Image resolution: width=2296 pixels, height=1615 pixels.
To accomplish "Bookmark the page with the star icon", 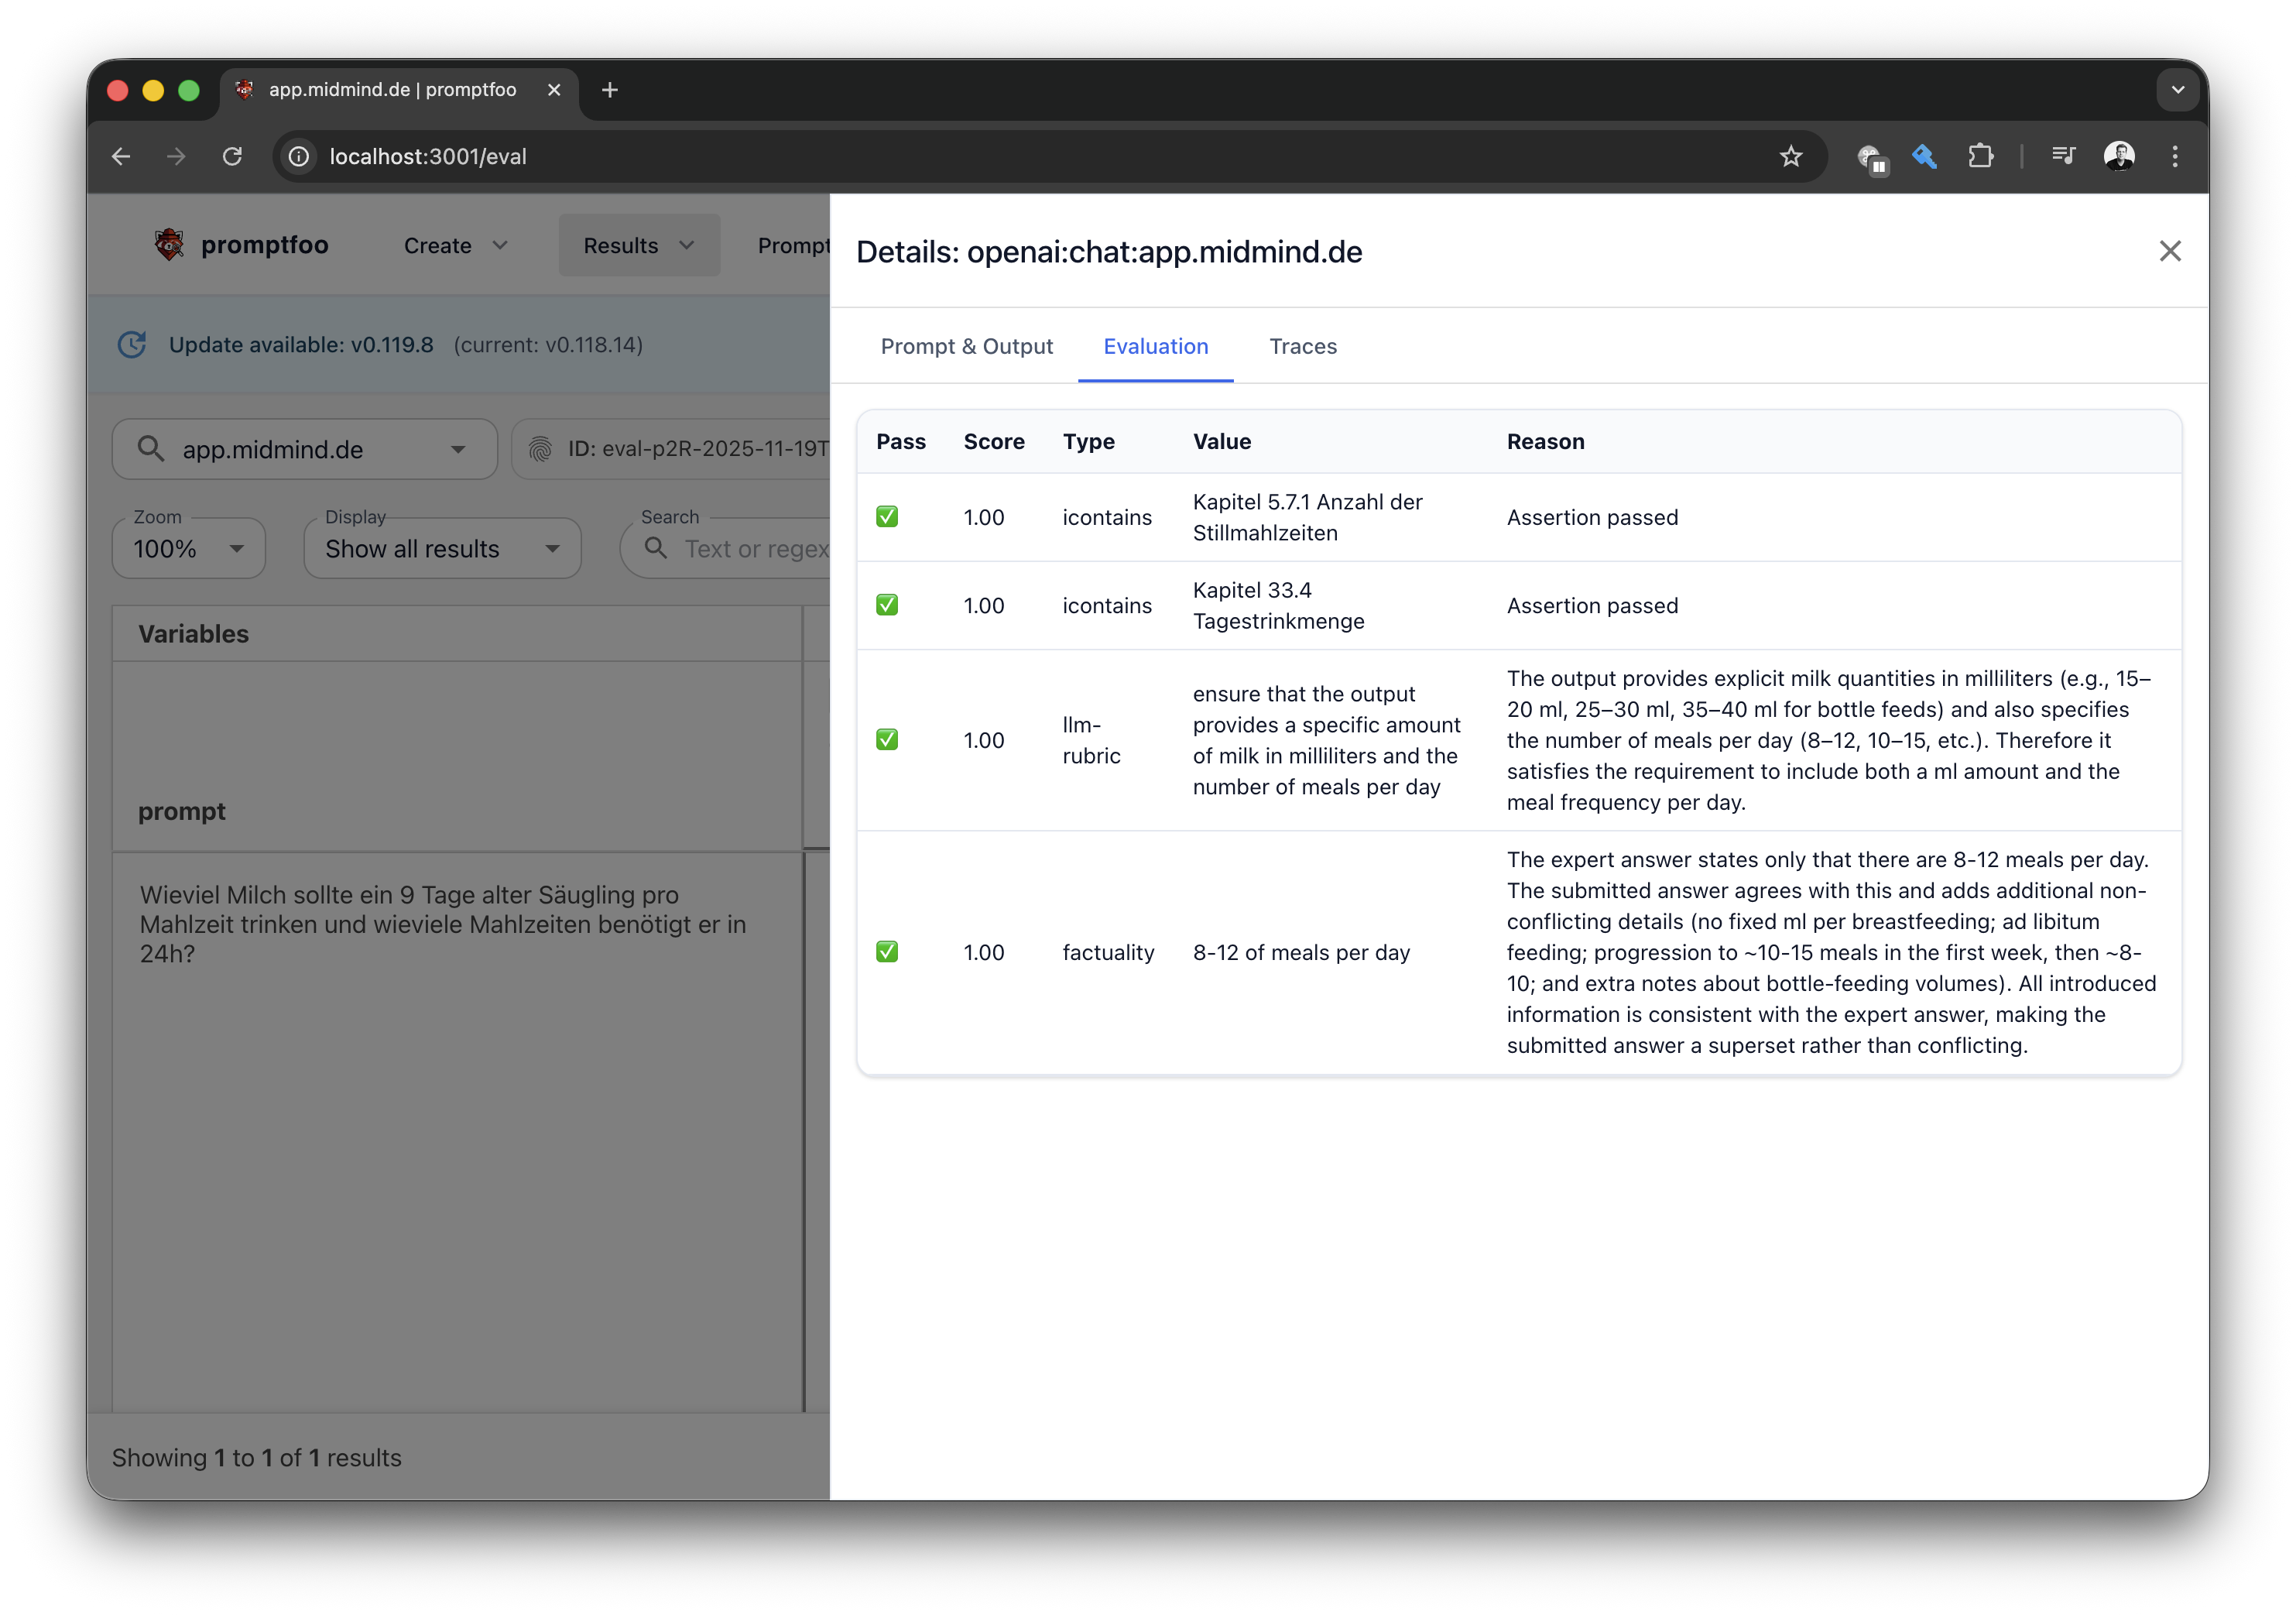I will [x=1790, y=156].
